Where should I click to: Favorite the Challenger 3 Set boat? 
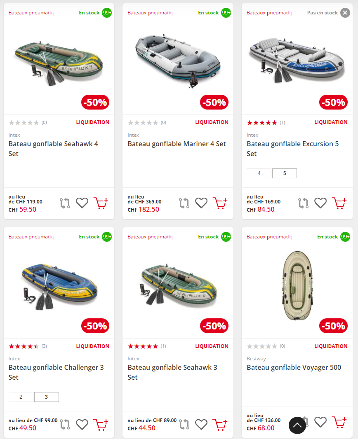pyautogui.click(x=82, y=424)
